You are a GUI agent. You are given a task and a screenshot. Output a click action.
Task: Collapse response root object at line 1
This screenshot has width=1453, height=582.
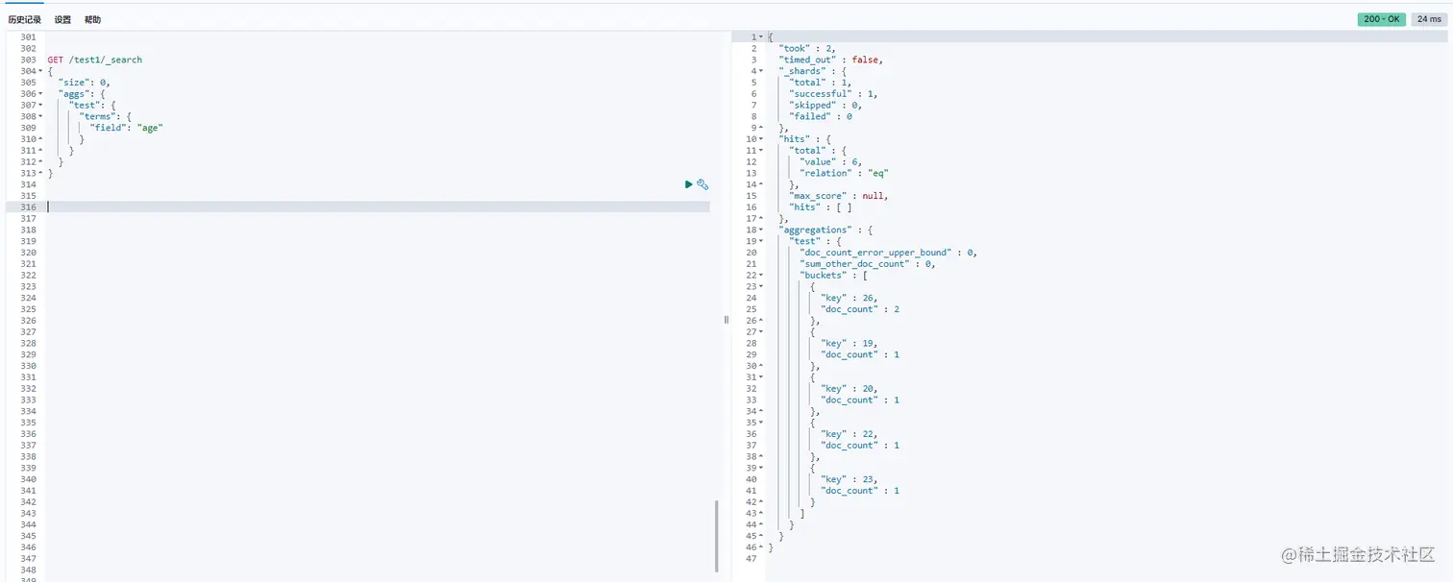tap(761, 36)
